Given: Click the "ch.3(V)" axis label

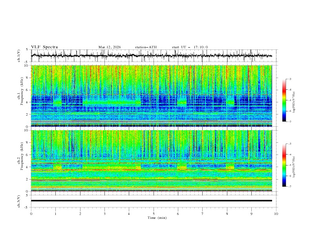Looking at the screenshot, I should point(19,201).
